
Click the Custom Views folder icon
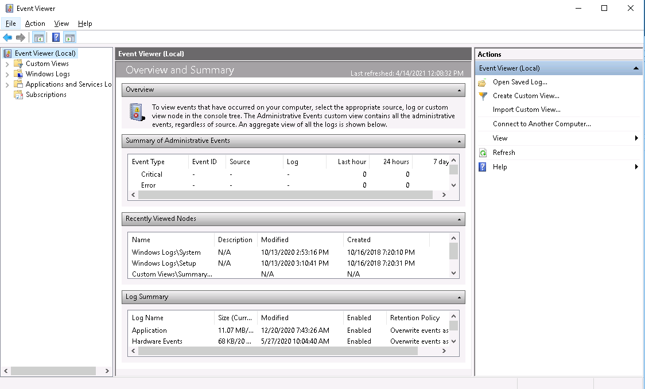pos(18,64)
